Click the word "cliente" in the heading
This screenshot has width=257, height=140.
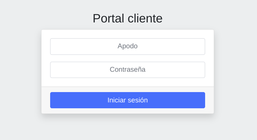145,19
